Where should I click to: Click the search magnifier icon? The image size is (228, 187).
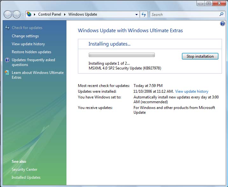coord(221,14)
